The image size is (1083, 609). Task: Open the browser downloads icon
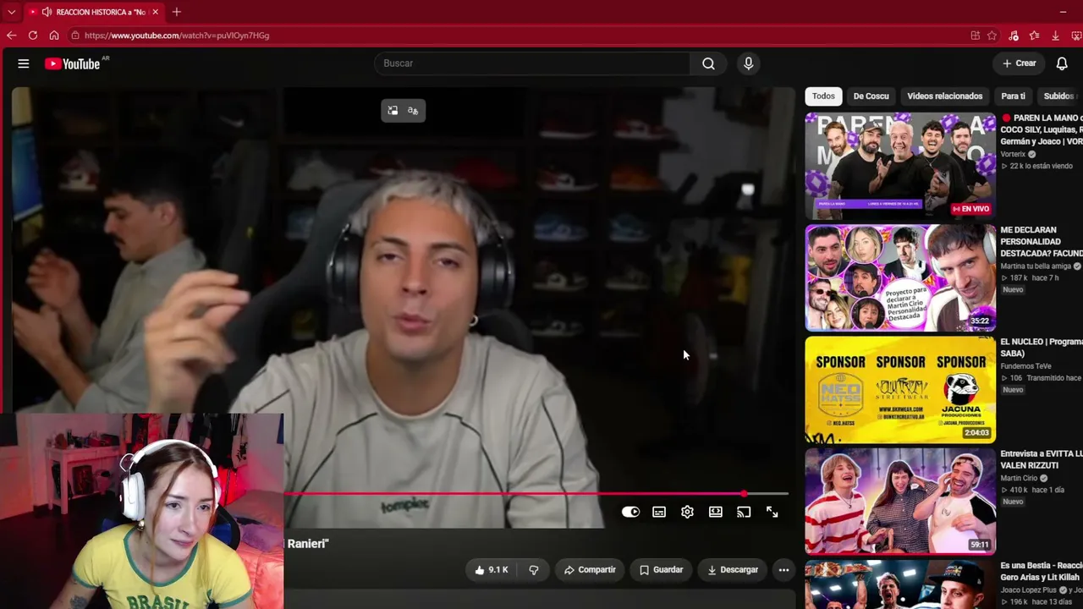[1055, 36]
